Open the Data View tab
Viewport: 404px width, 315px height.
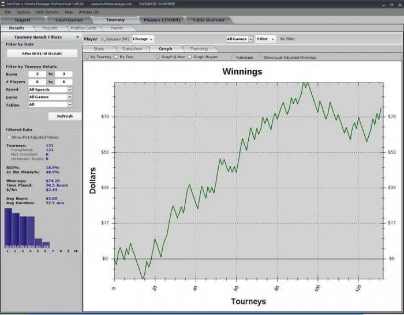click(132, 49)
